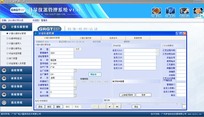Click the 上传电子附件 button
204x117 pixels.
pyautogui.click(x=127, y=95)
